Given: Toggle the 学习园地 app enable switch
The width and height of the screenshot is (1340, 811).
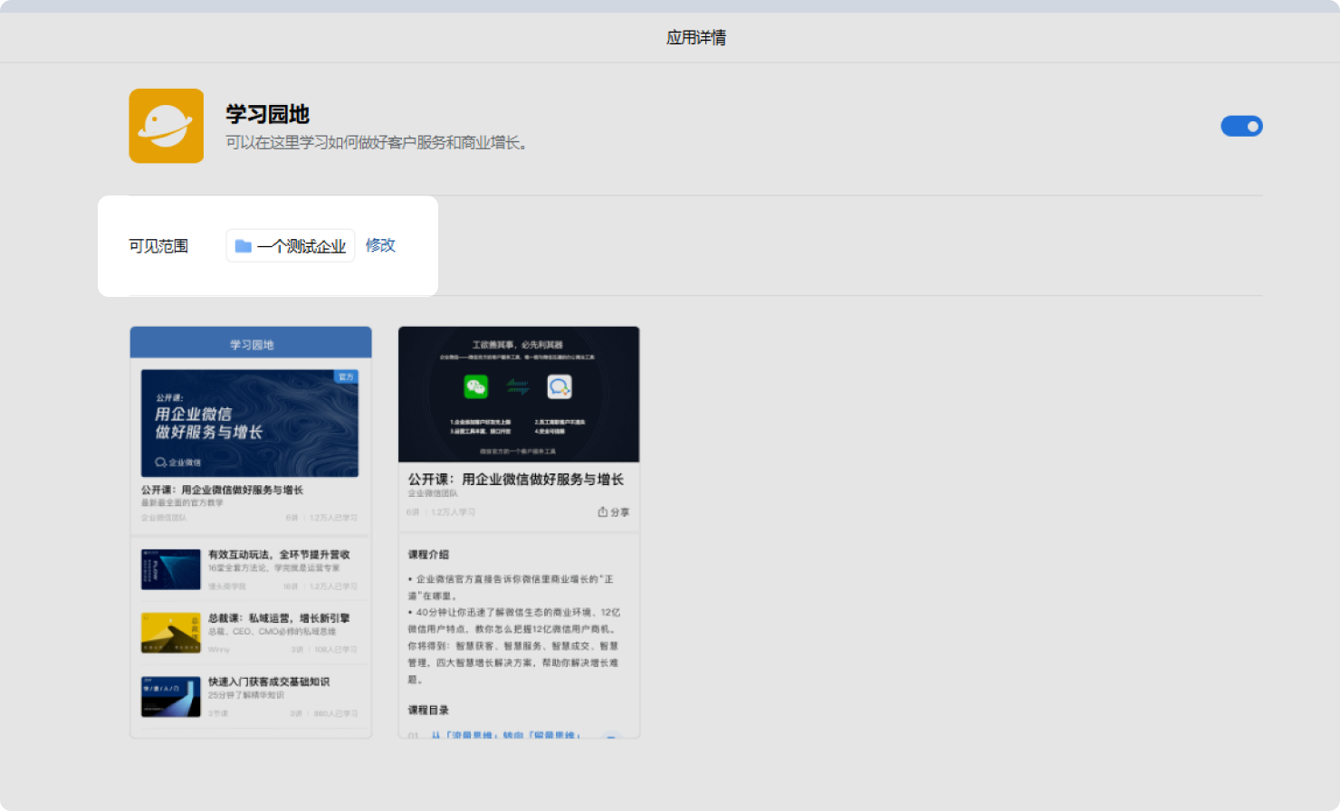Looking at the screenshot, I should (1241, 126).
